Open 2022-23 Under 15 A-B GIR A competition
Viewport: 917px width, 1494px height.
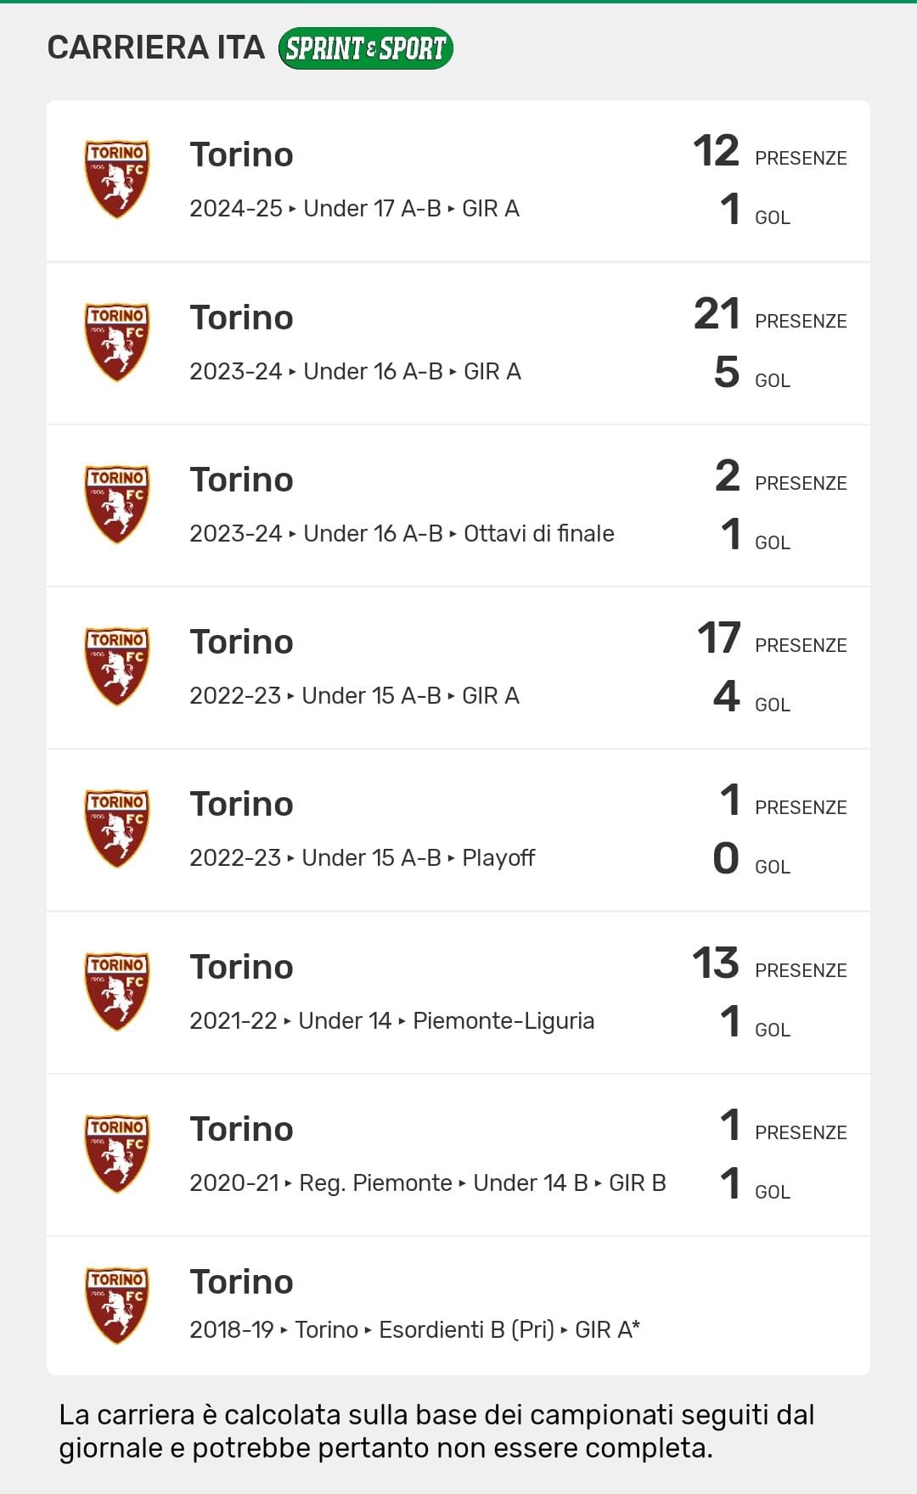coord(354,695)
